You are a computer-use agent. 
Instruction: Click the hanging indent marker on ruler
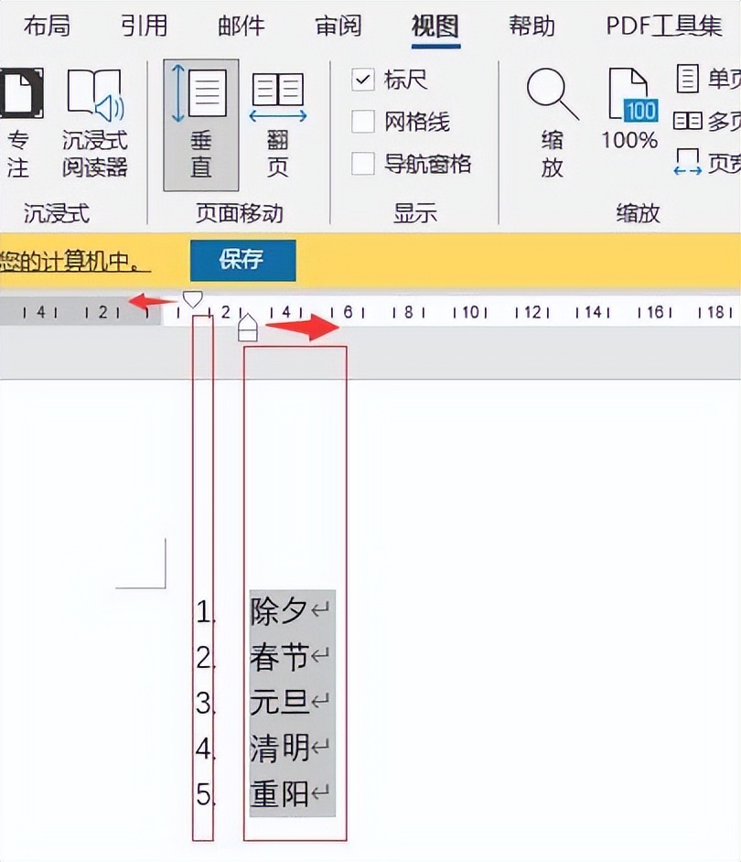point(248,322)
